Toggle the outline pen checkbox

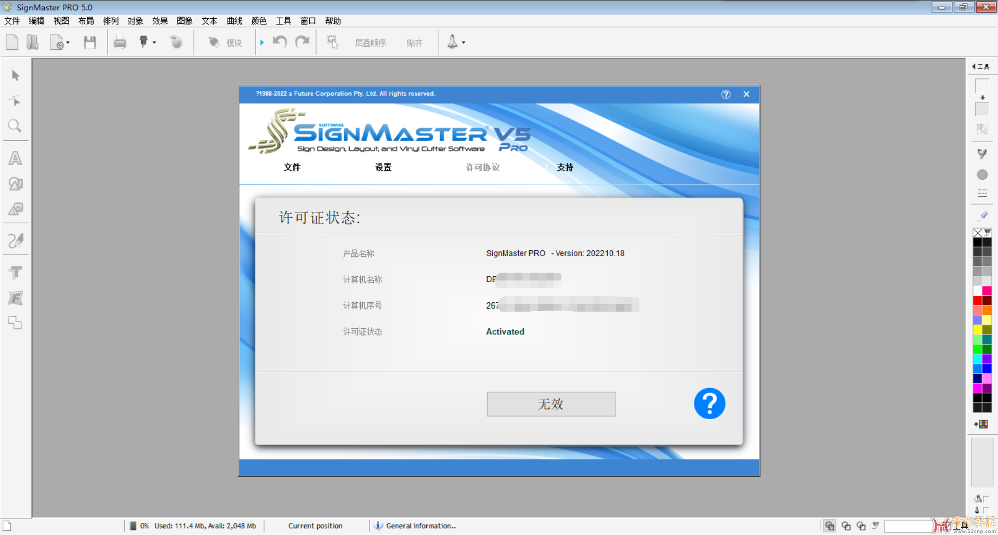coord(986,510)
